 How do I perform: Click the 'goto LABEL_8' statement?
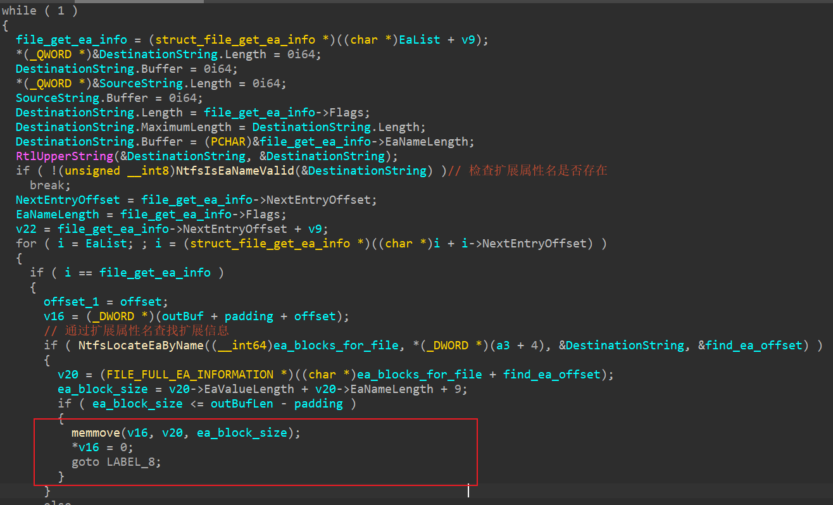[x=116, y=461]
